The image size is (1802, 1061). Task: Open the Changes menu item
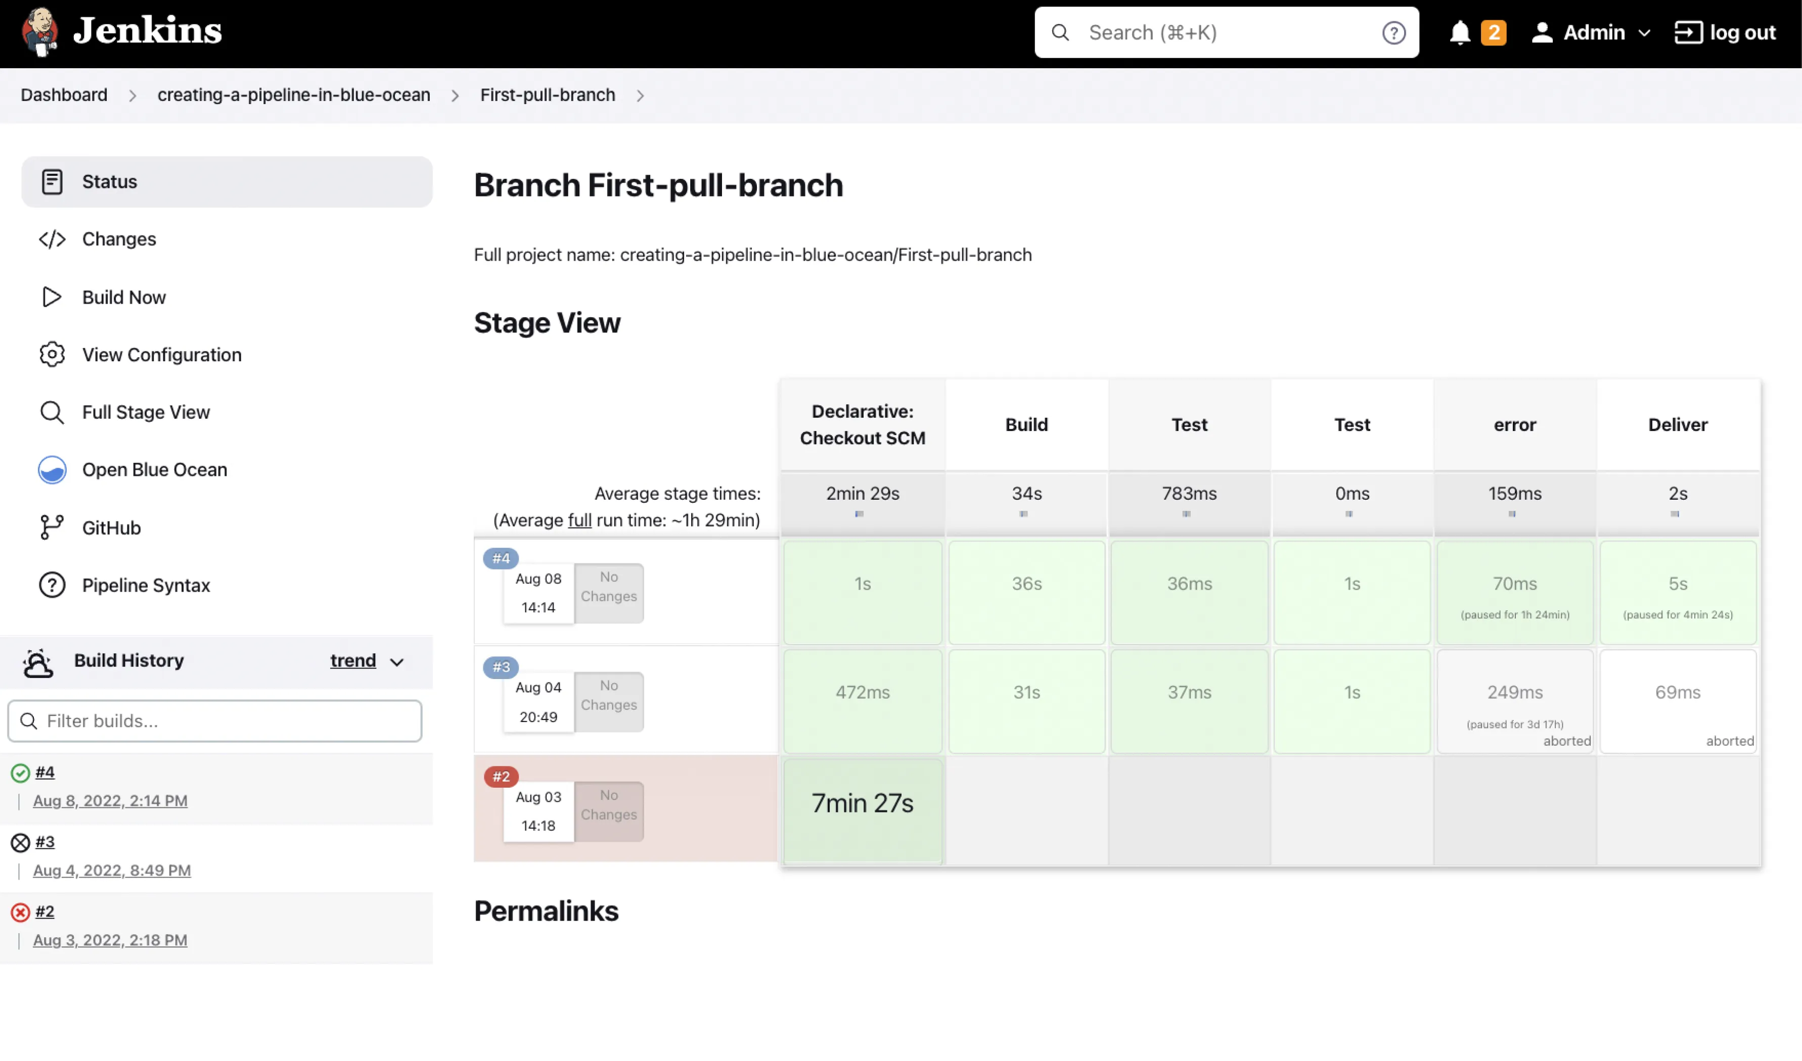click(x=119, y=239)
